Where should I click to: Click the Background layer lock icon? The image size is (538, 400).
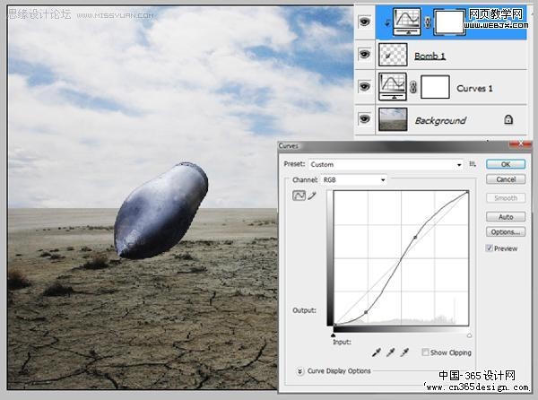pyautogui.click(x=508, y=119)
